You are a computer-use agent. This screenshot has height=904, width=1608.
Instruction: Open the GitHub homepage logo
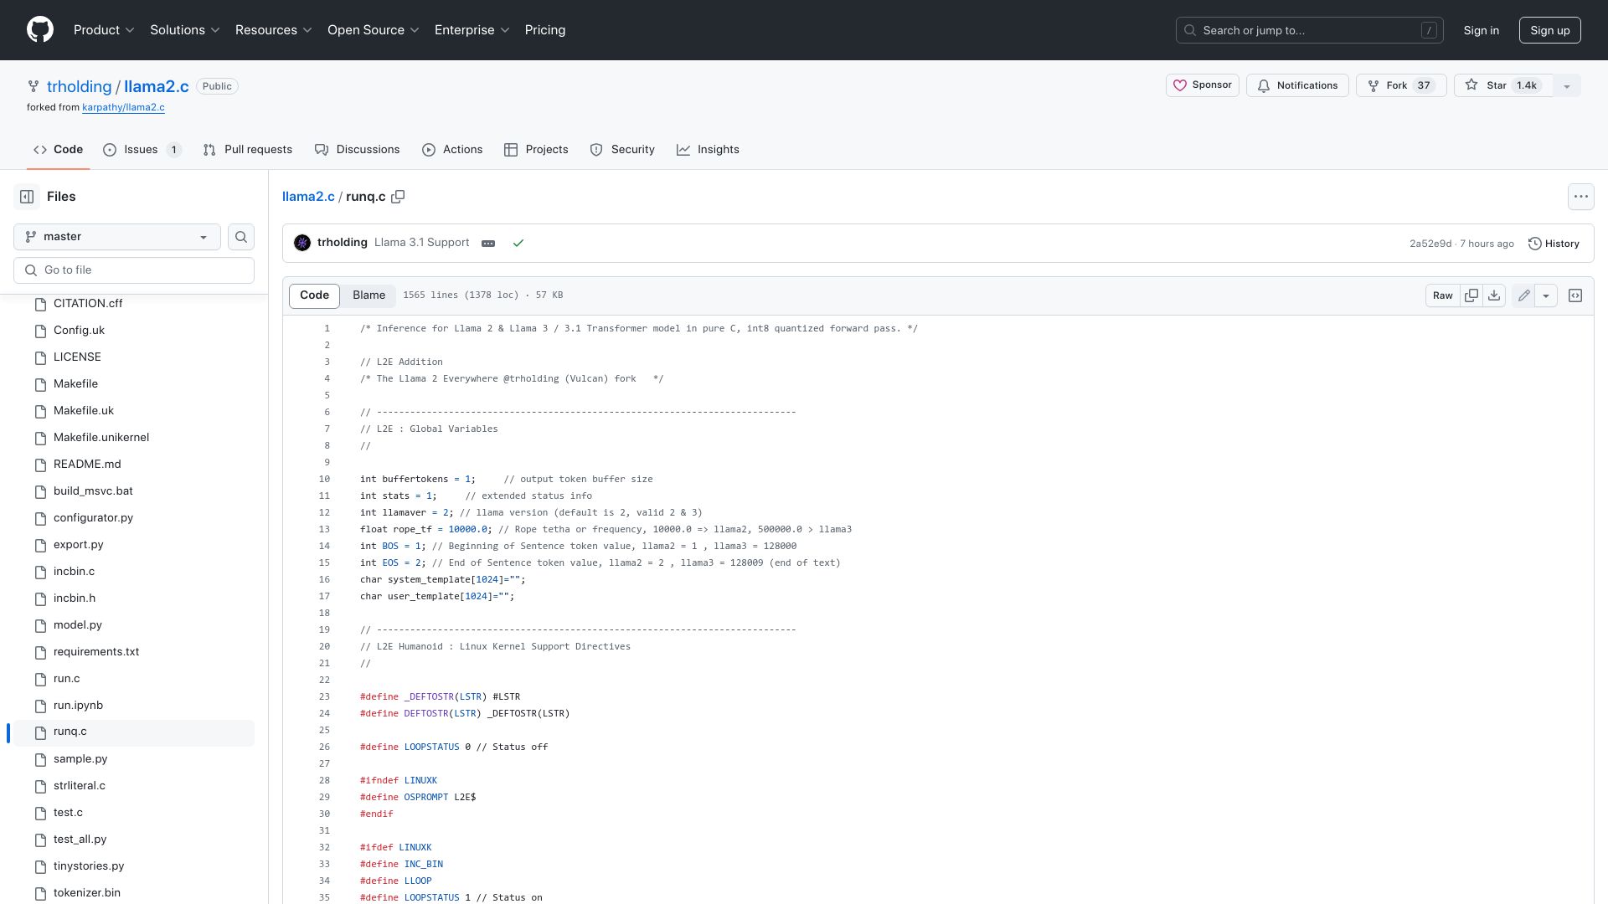pos(40,30)
